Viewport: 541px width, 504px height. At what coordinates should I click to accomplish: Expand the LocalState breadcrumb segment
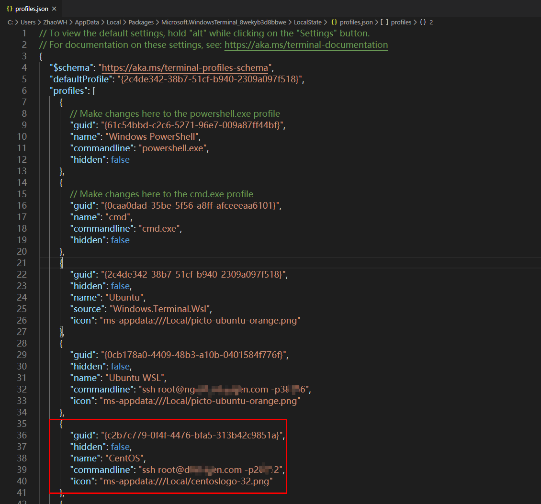tap(308, 22)
